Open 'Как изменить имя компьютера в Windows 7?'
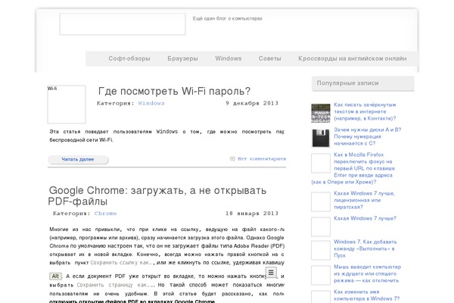Screen dimensions: 454x303 pos(366,295)
